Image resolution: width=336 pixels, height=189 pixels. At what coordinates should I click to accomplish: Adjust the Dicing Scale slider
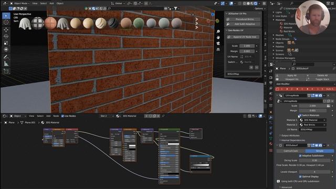[314, 160]
